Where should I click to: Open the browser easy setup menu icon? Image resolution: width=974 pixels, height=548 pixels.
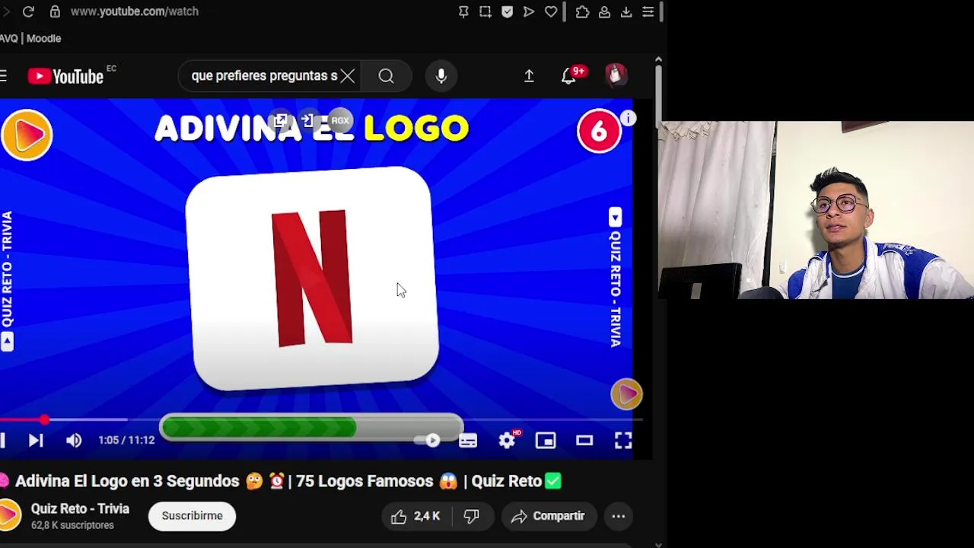point(648,11)
